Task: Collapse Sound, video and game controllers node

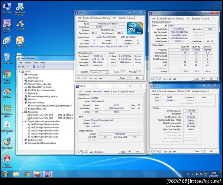Action: pos(23,121)
